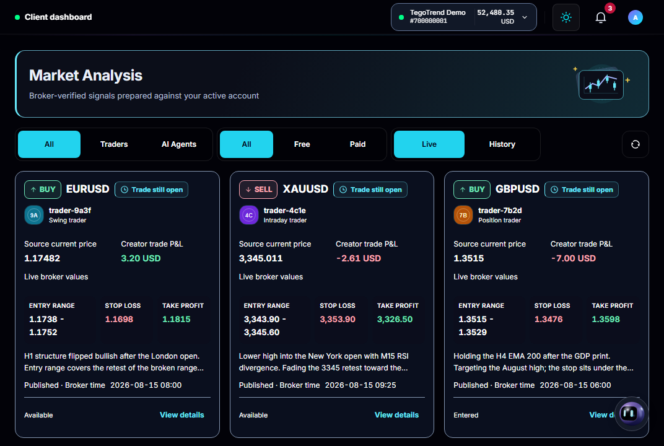Click the Available status on EURUSD card
The height and width of the screenshot is (446, 664).
[38, 415]
